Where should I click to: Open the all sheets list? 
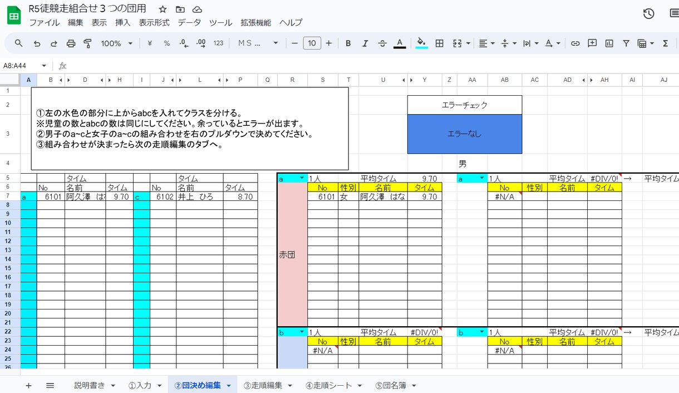click(50, 385)
